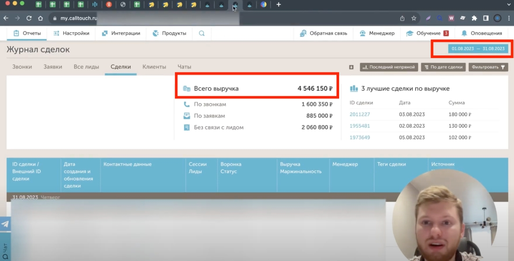Open Оповещения notifications

tap(481, 33)
